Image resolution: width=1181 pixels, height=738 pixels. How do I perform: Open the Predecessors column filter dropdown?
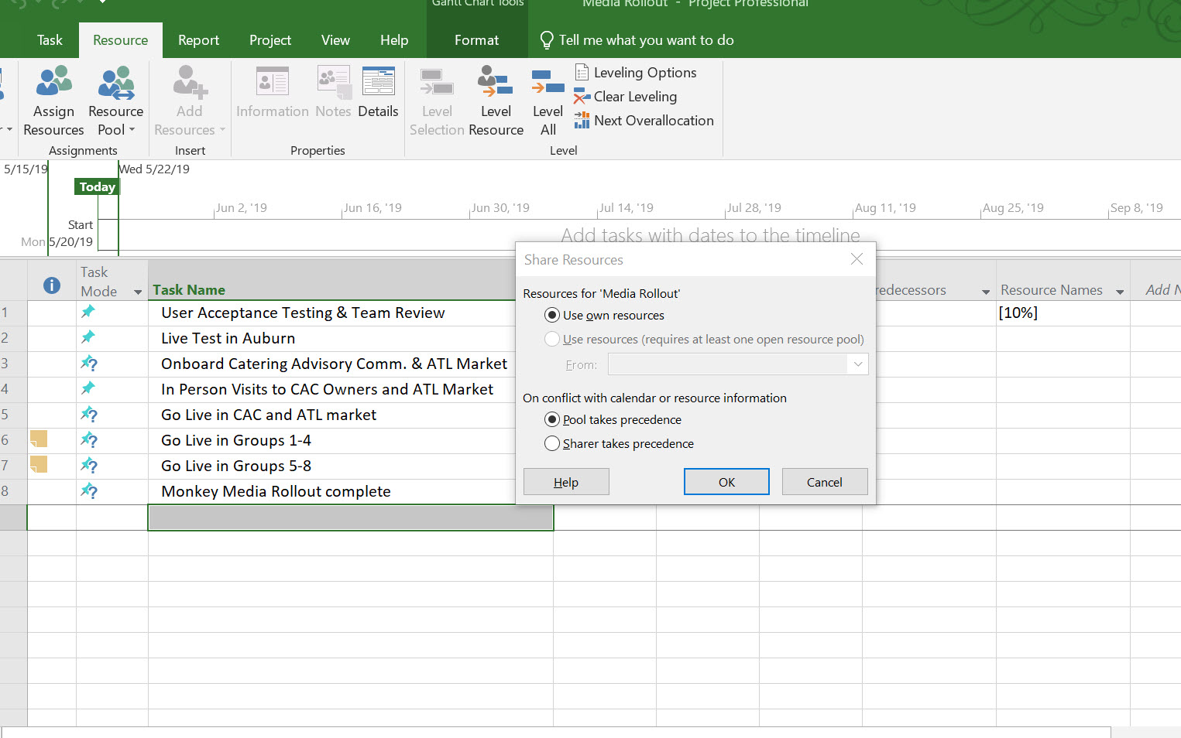986,292
